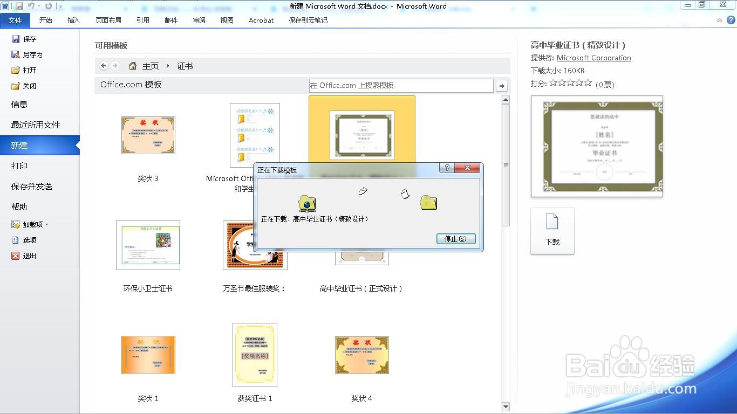This screenshot has height=414, width=737.
Task: Click the Download button with the page icon
Action: click(552, 231)
